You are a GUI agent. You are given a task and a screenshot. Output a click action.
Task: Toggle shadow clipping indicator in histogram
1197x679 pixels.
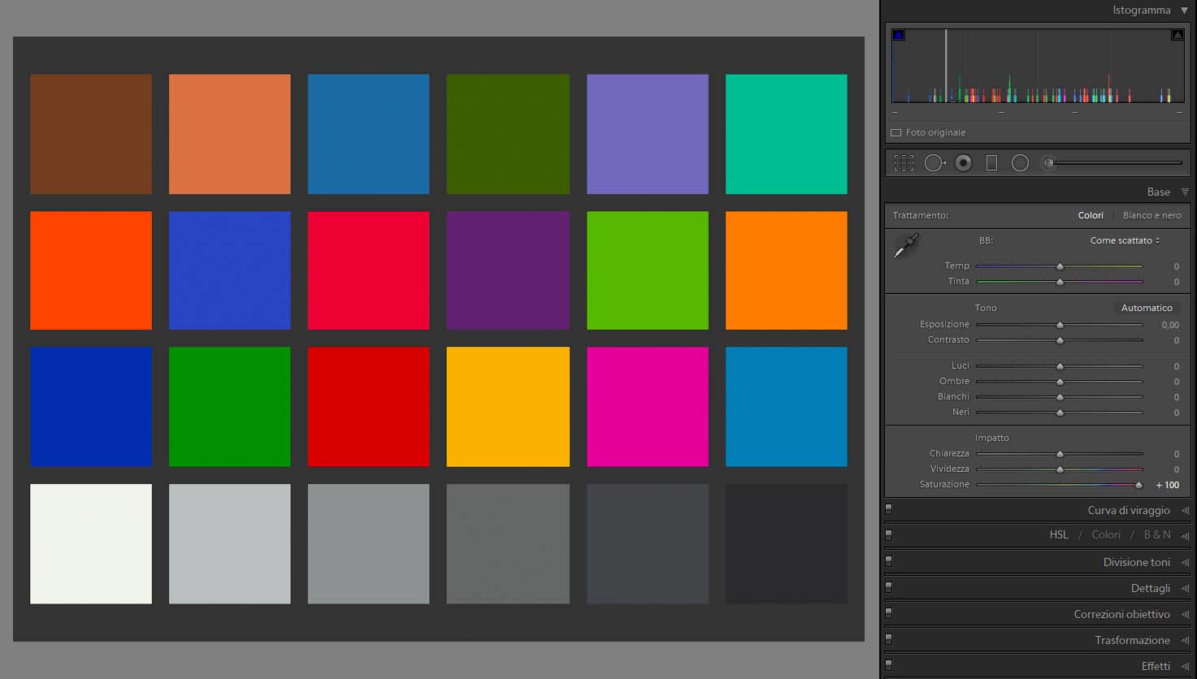click(x=898, y=35)
